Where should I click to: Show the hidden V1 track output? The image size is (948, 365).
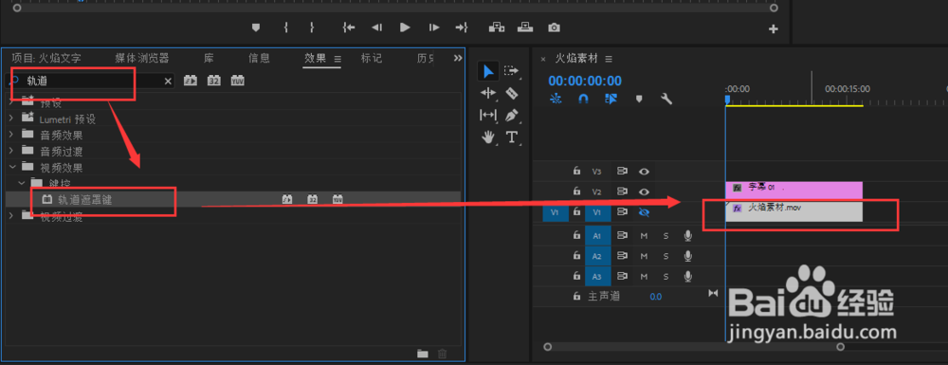(x=644, y=212)
